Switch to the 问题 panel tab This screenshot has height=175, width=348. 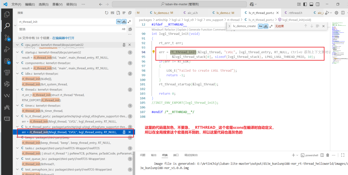143,155
